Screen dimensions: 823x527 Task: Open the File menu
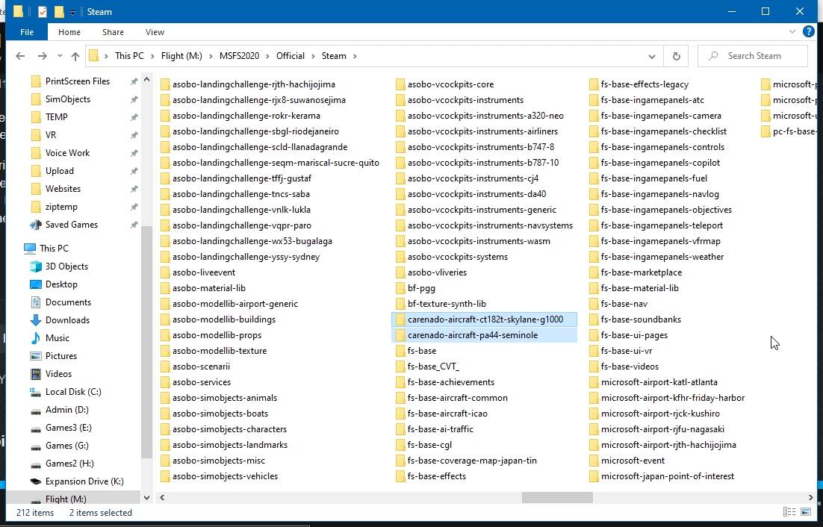point(27,32)
